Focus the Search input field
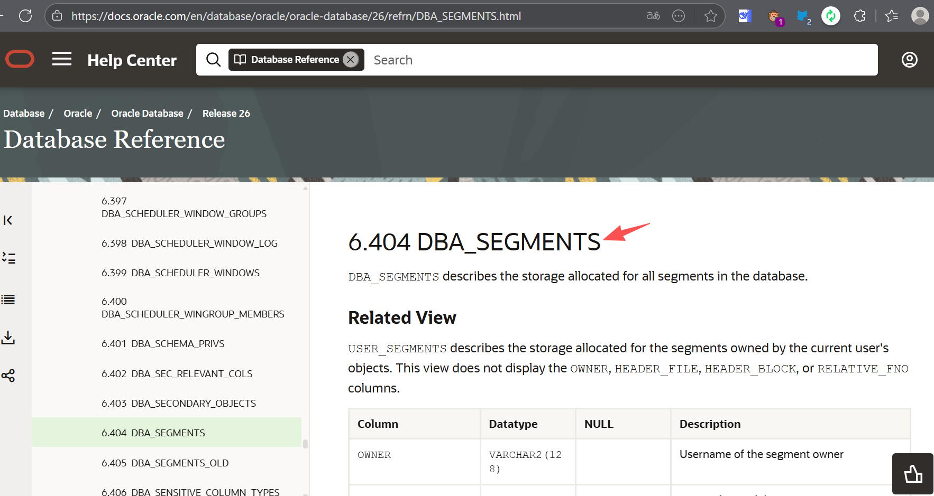The image size is (934, 496). tap(621, 60)
